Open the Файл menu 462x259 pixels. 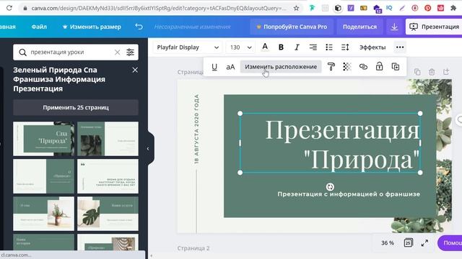coord(39,27)
